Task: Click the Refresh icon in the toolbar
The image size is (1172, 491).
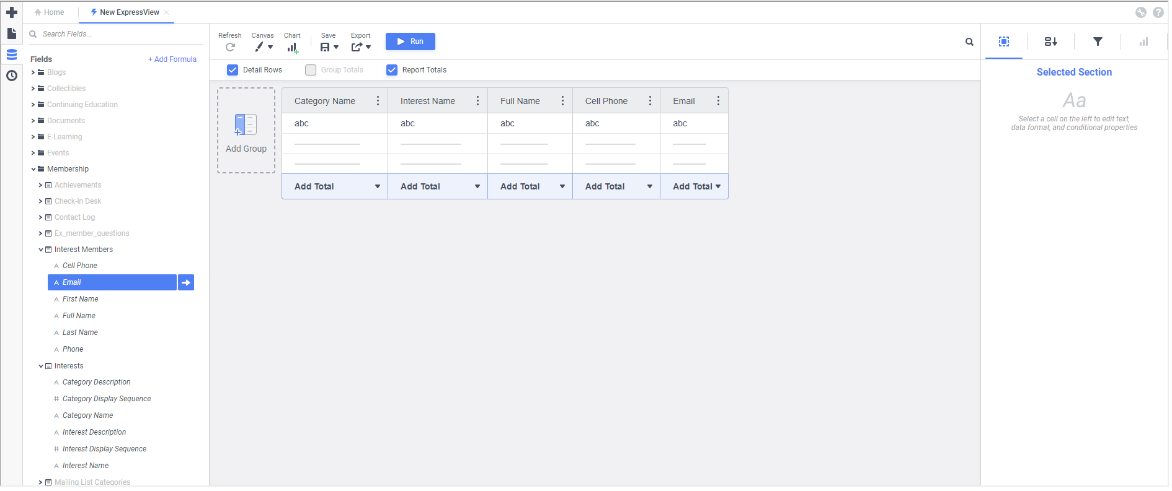Action: coord(230,47)
